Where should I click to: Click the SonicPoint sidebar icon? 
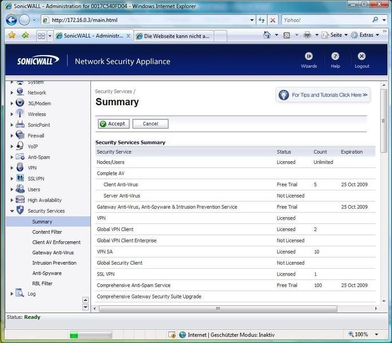(x=20, y=125)
